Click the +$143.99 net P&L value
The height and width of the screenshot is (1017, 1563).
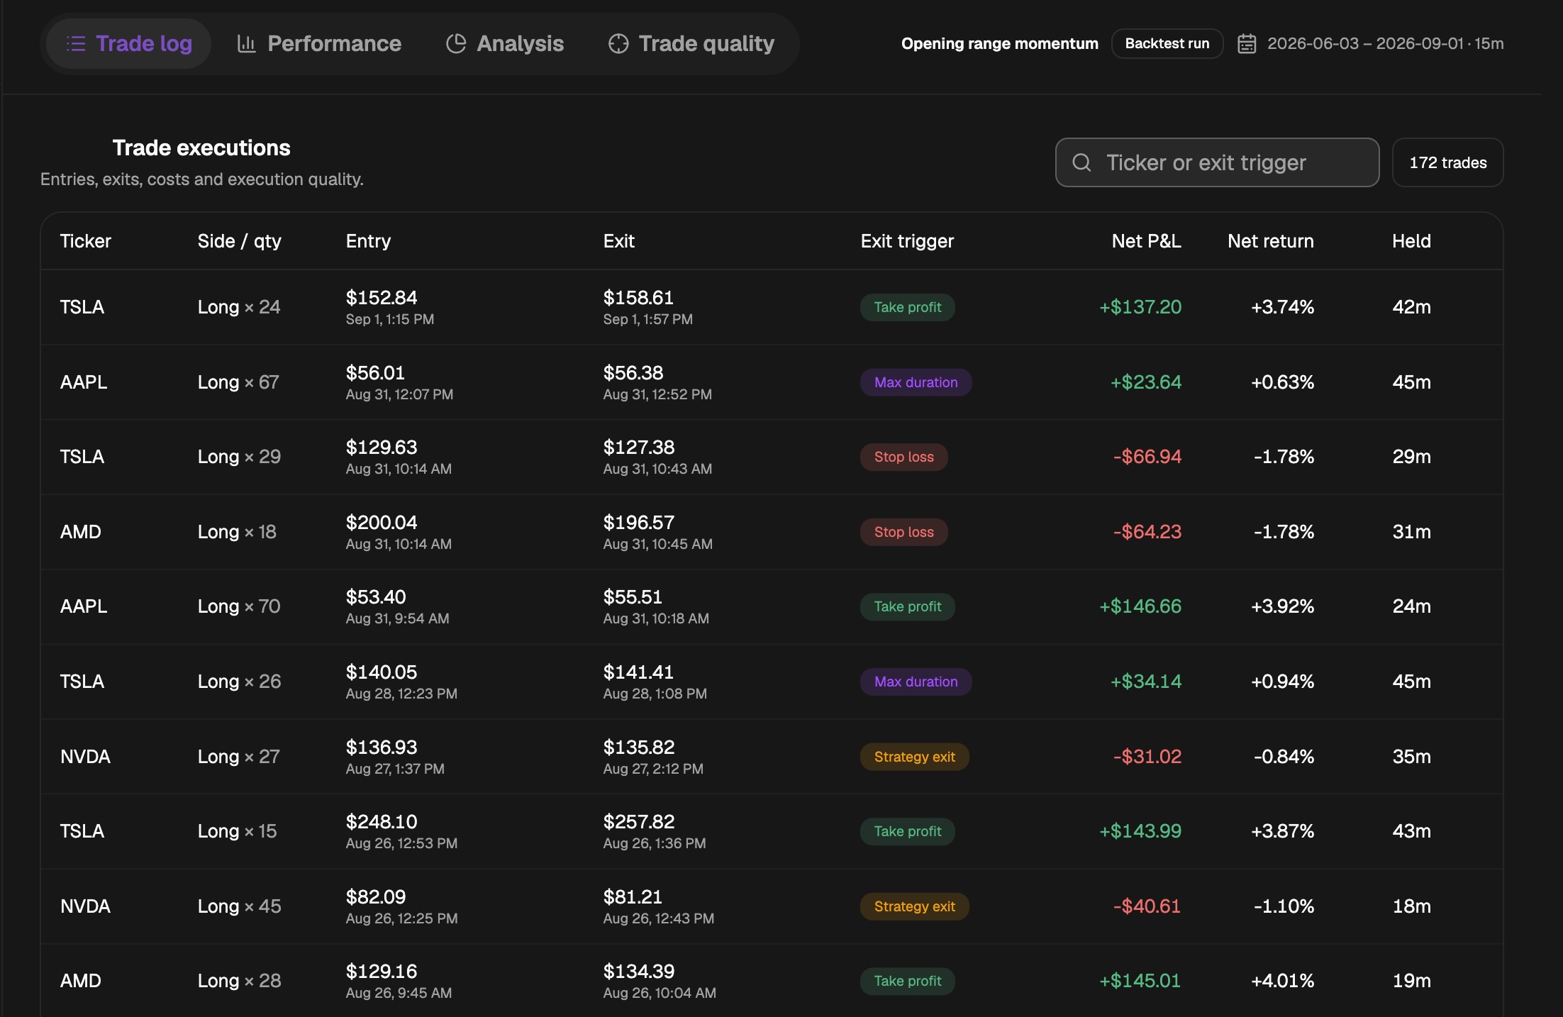(x=1140, y=831)
